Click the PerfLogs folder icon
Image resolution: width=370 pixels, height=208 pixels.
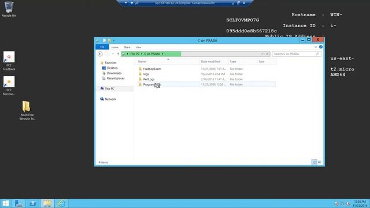click(140, 79)
